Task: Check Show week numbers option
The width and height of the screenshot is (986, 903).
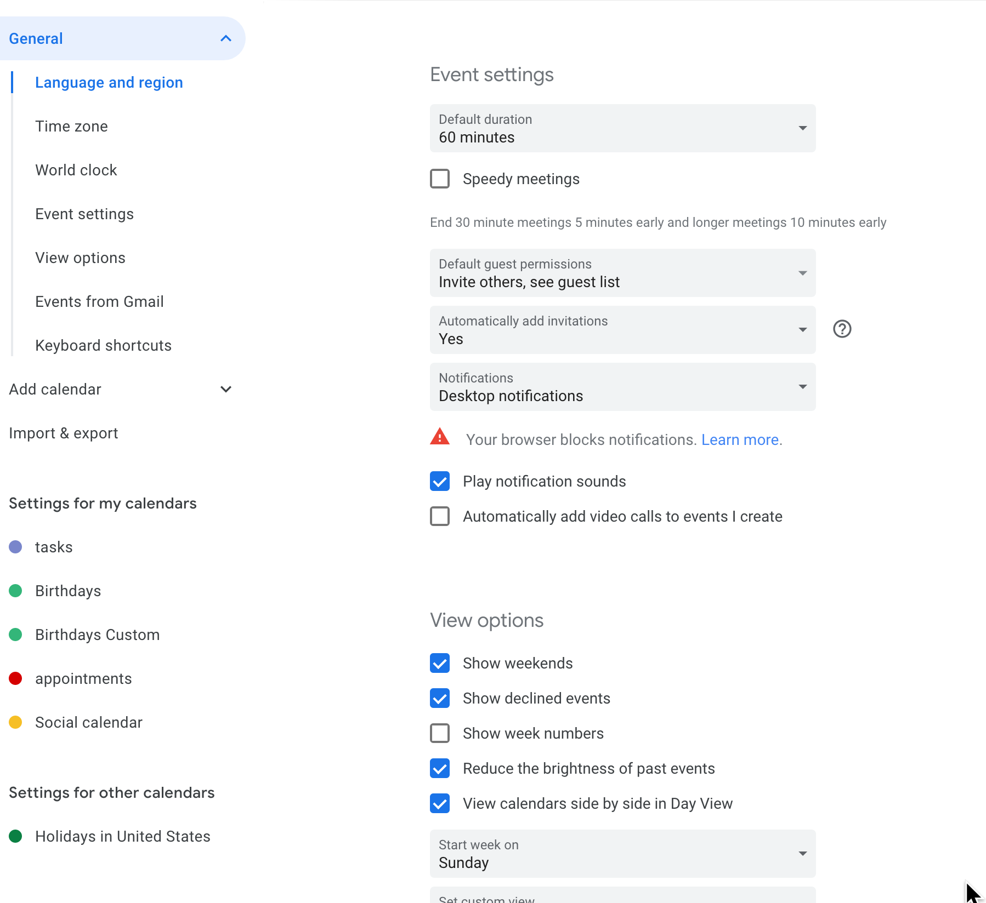Action: [440, 733]
